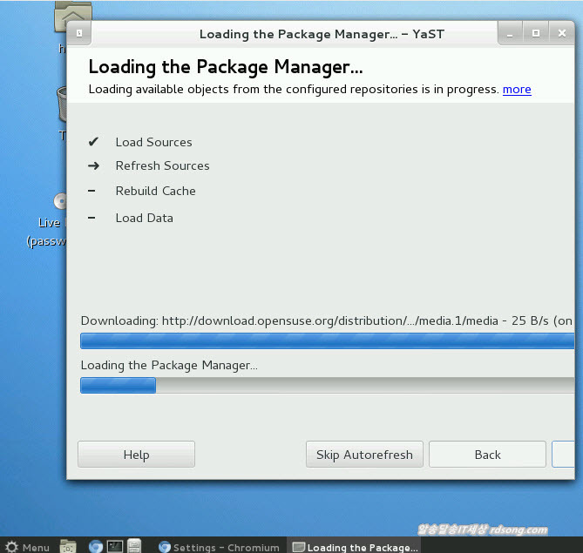Click the Refresh Sources step
The width and height of the screenshot is (583, 553).
coord(162,165)
